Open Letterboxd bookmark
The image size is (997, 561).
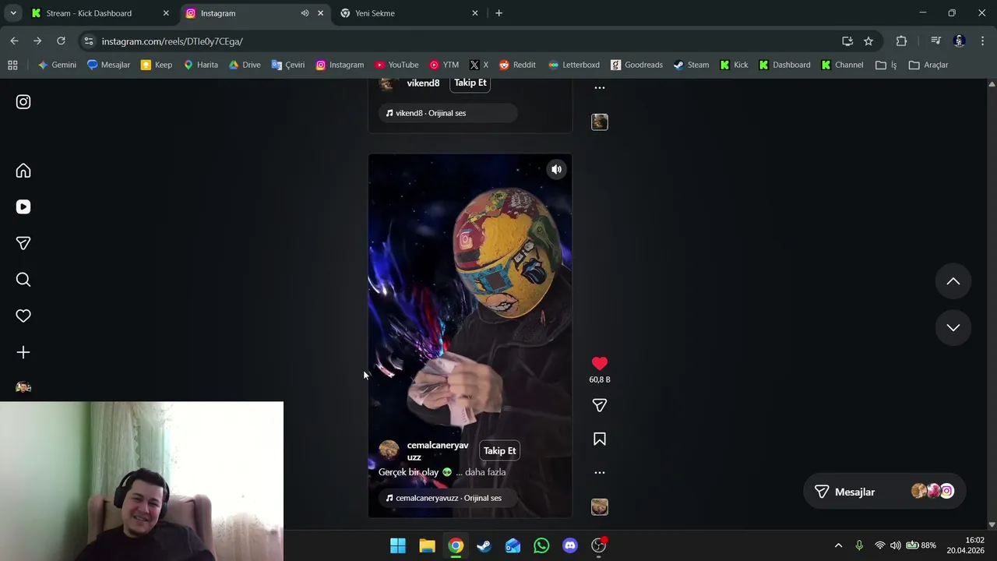(x=574, y=65)
